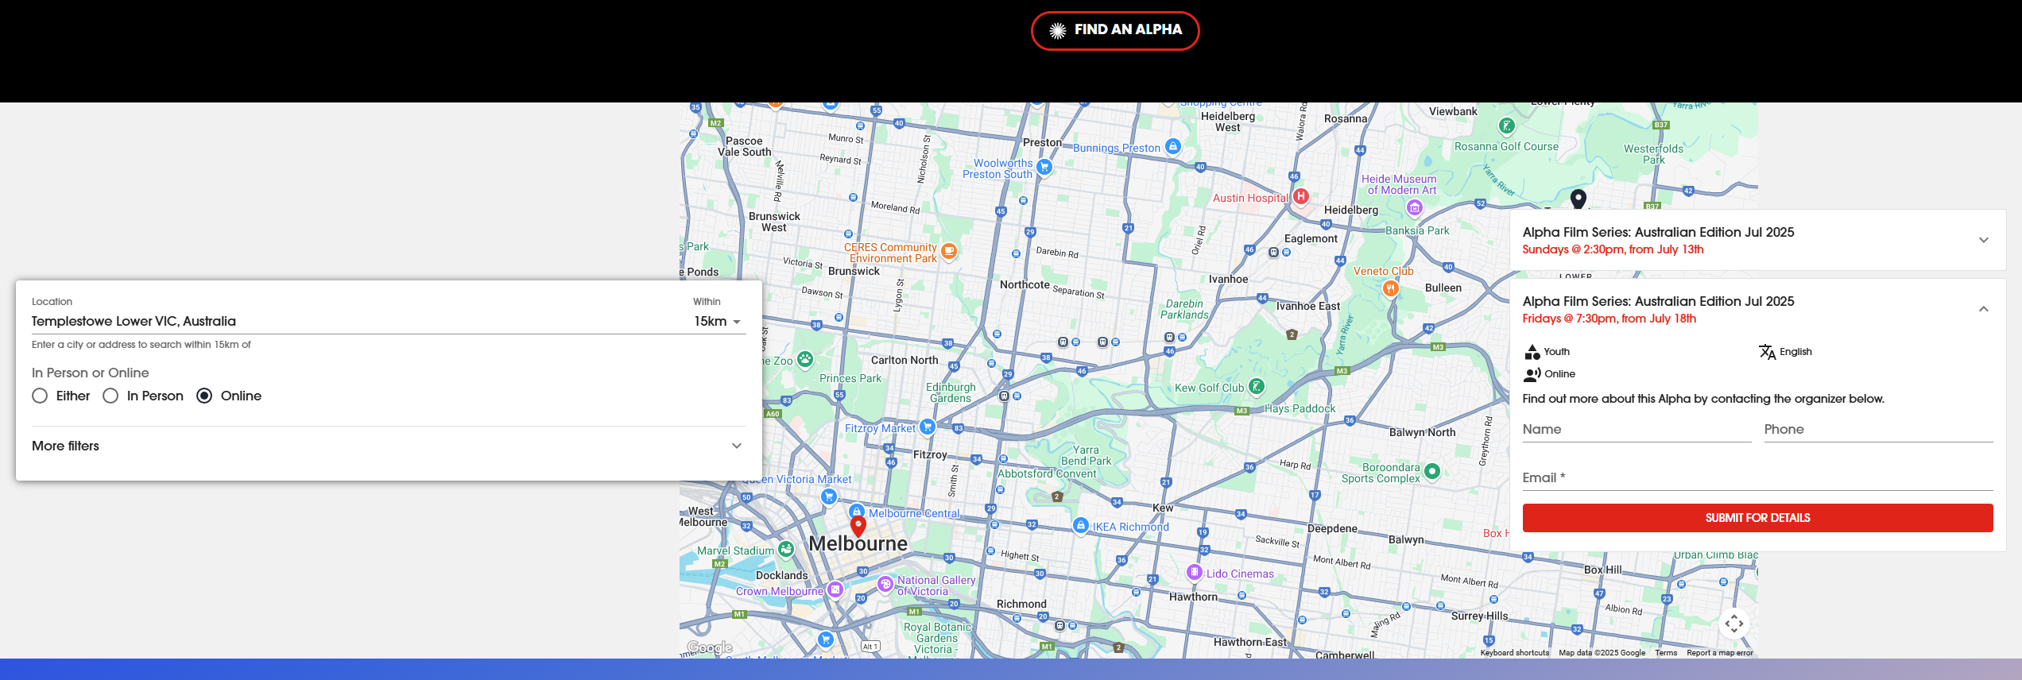Click the Edinburgh Gardens map label
The image size is (2022, 680).
(951, 392)
